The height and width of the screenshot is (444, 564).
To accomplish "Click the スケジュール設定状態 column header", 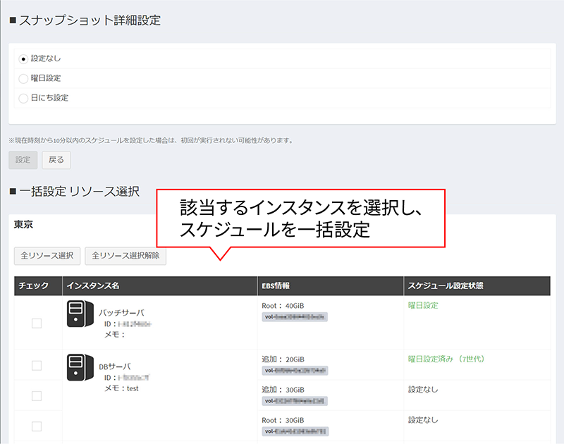I will coord(445,286).
